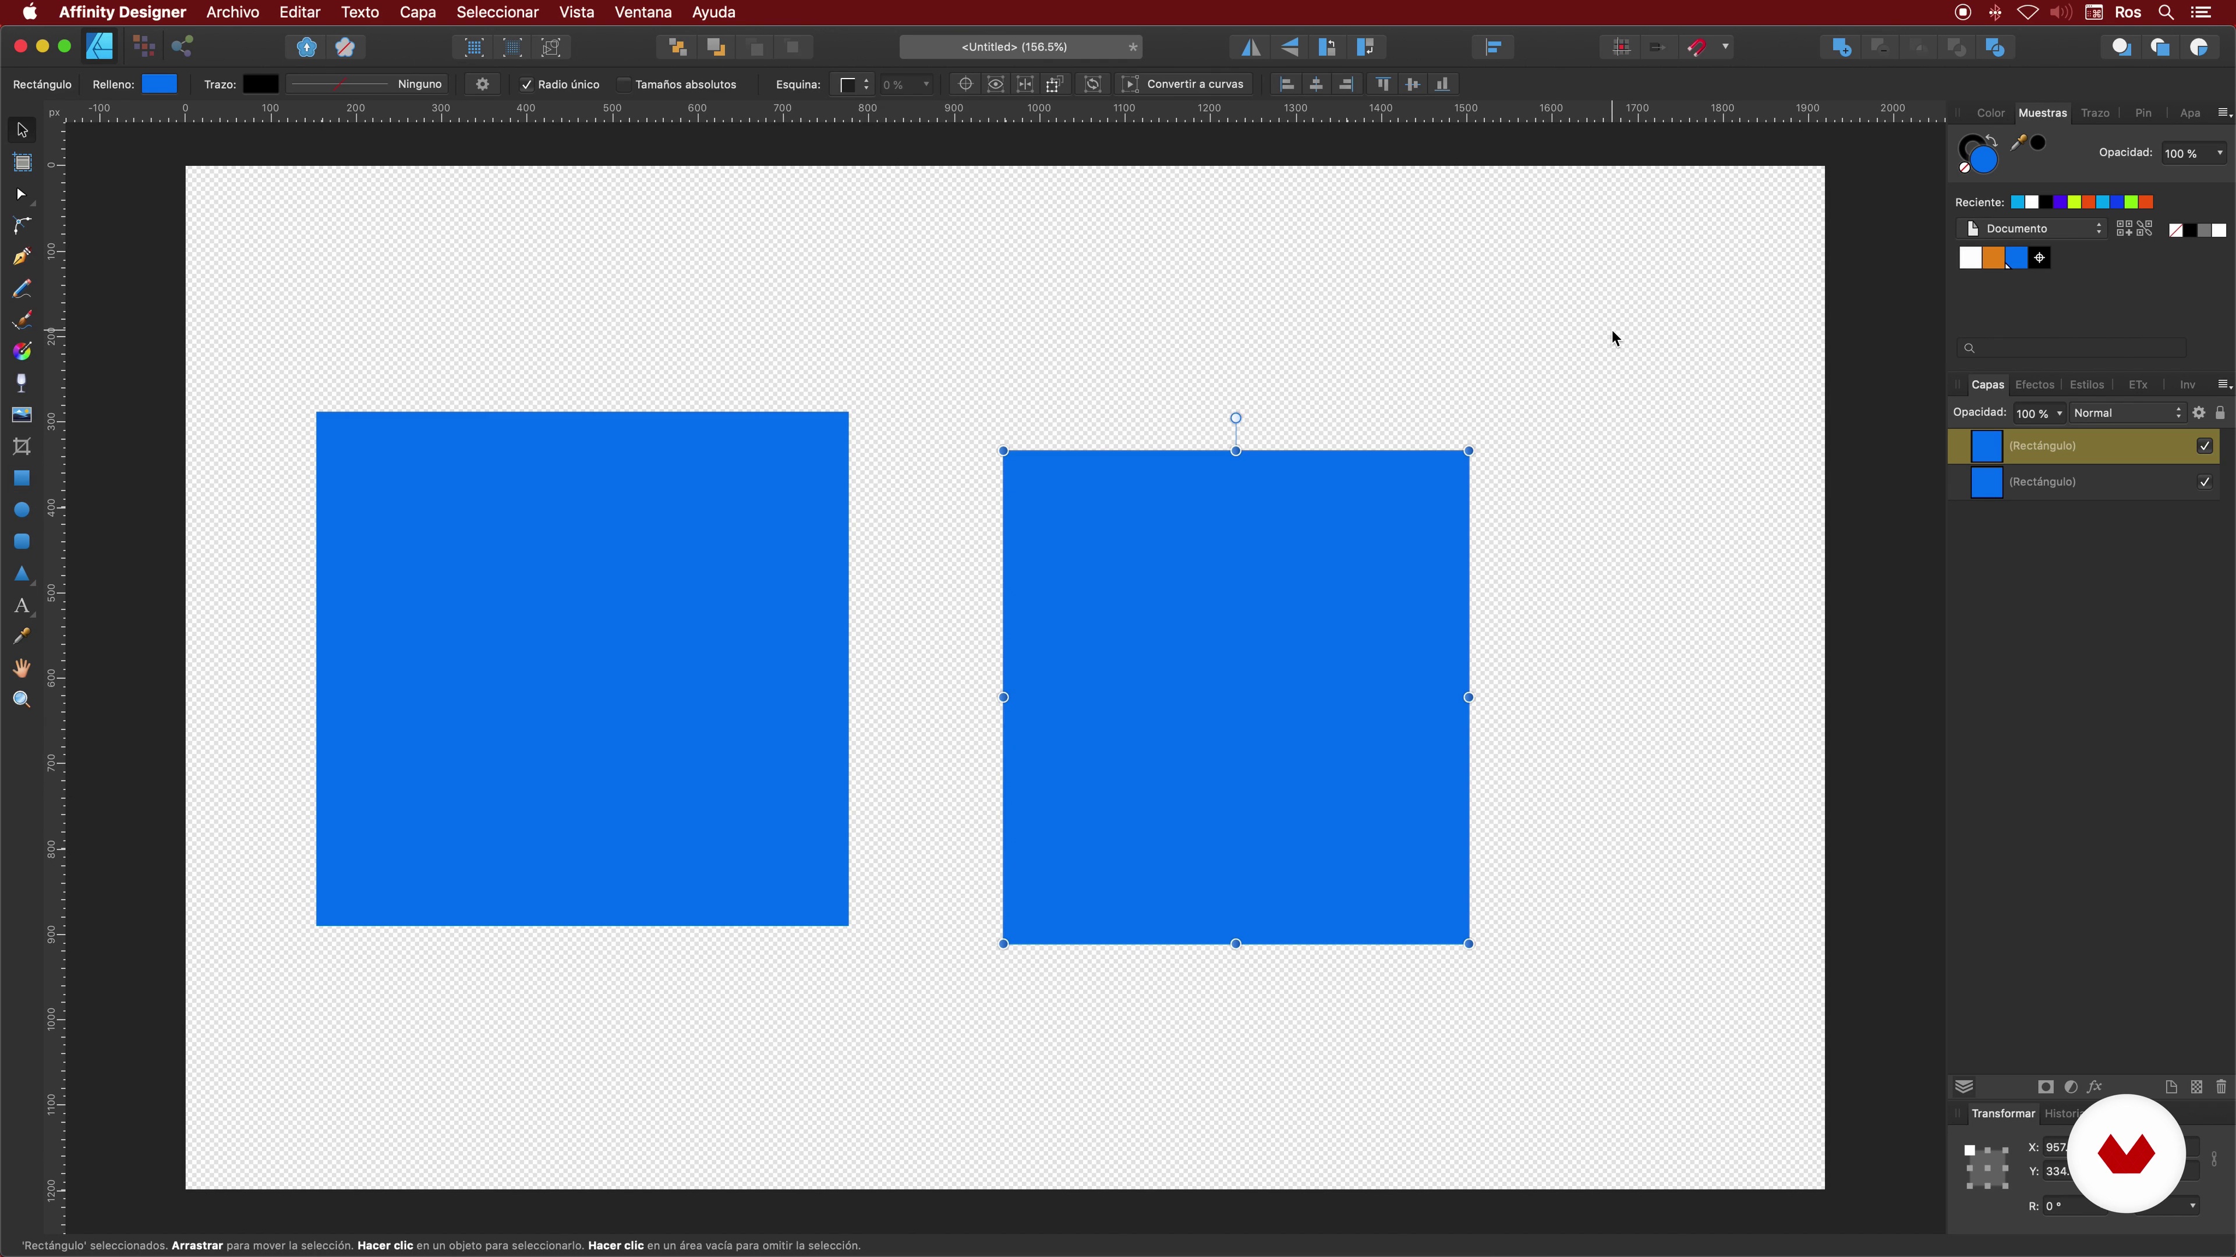Select the Fill gradient tool
This screenshot has height=1257, width=2236.
click(22, 351)
